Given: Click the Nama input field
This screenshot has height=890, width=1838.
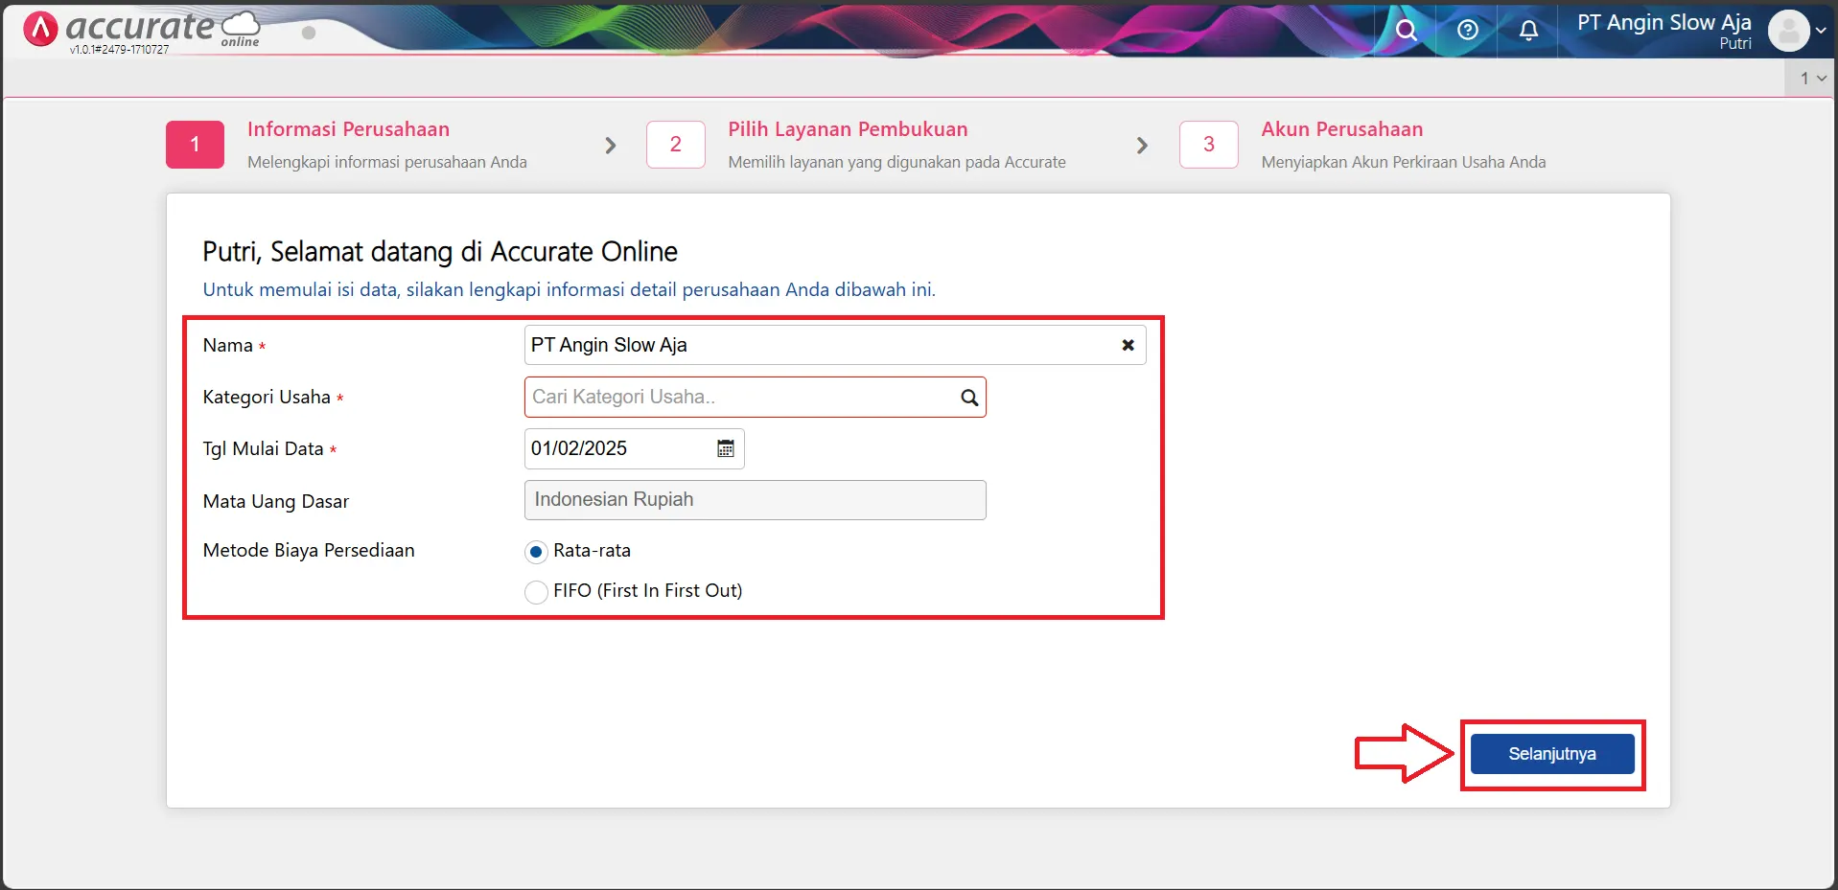Looking at the screenshot, I should pos(835,345).
